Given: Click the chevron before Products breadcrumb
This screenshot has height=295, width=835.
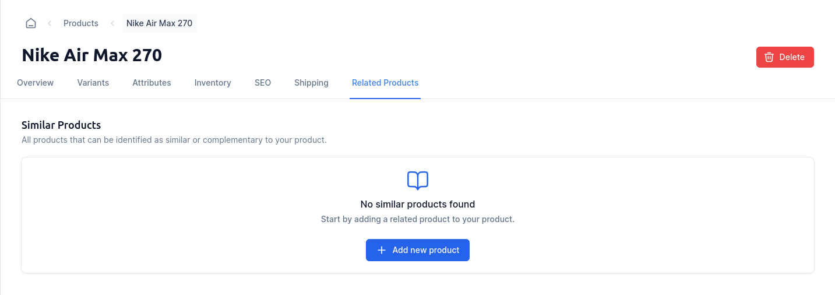Looking at the screenshot, I should click(x=50, y=23).
